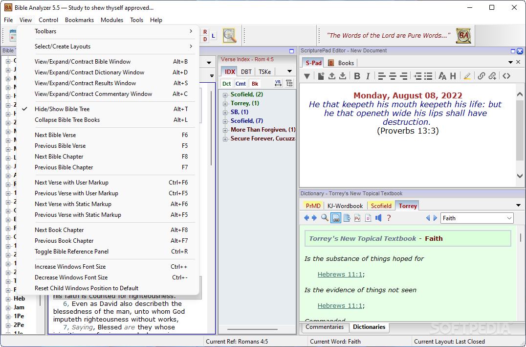Click the red question mark help icon

coord(389,218)
